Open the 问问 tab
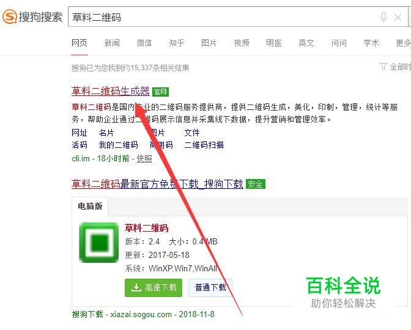Image resolution: width=411 pixels, height=330 pixels. [339, 43]
